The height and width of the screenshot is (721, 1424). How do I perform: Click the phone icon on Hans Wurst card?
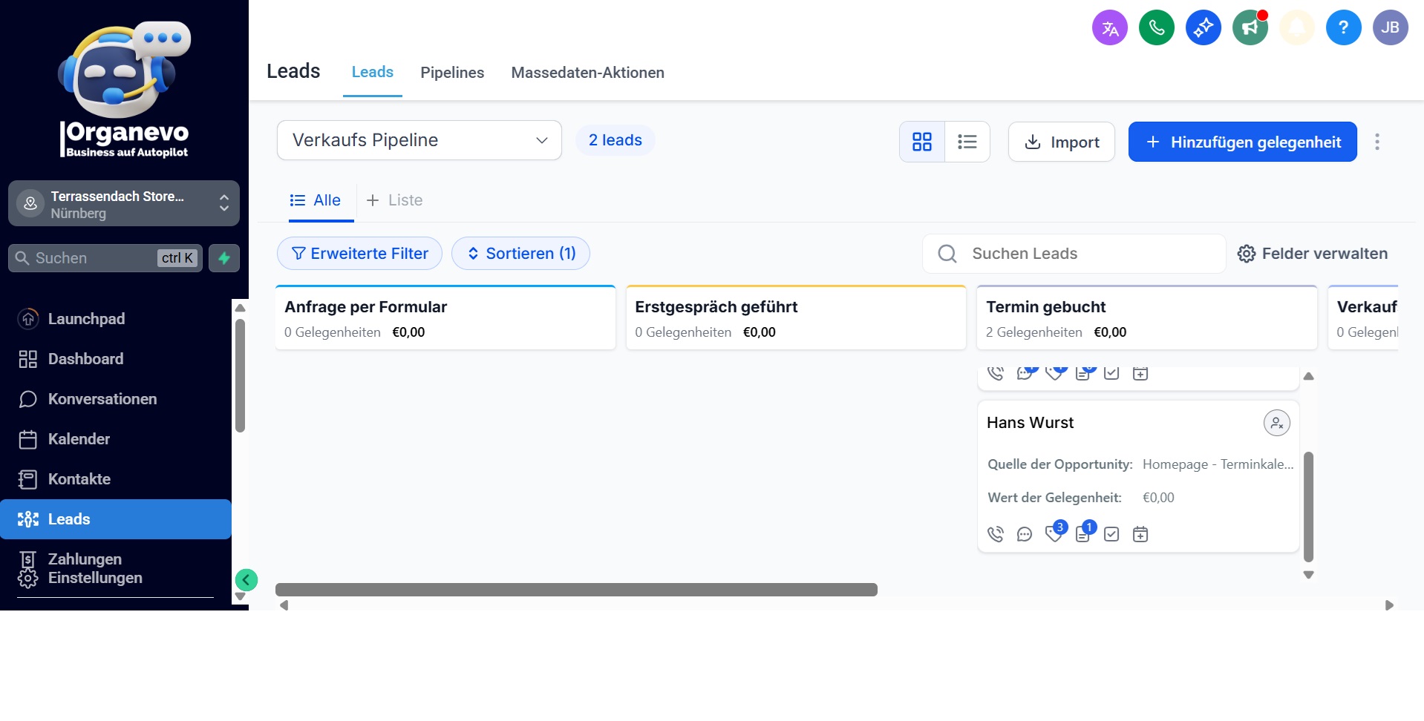(x=996, y=534)
